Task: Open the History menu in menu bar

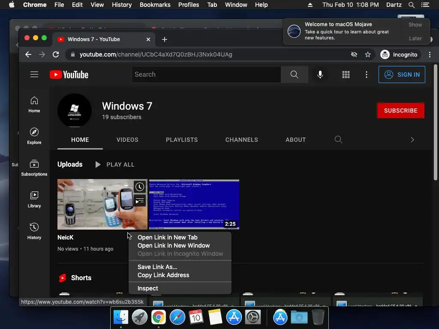Action: pyautogui.click(x=122, y=5)
